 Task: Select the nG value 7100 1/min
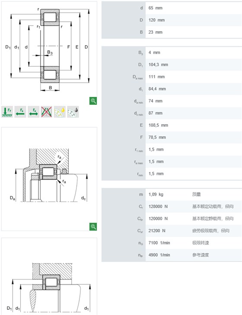pyautogui.click(x=159, y=243)
